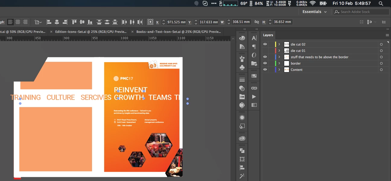Screen dimensions: 391x181
Task: Open the Creative Cloud Libraries panel icon
Action: [x=242, y=138]
